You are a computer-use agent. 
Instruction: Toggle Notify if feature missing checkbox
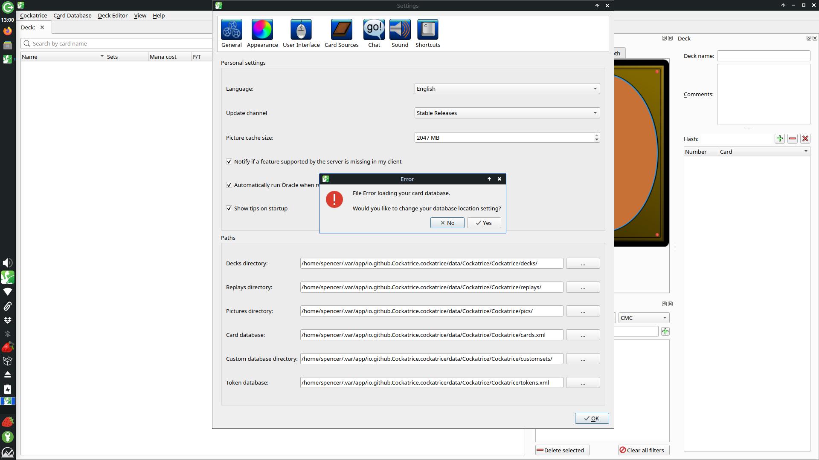coord(229,162)
